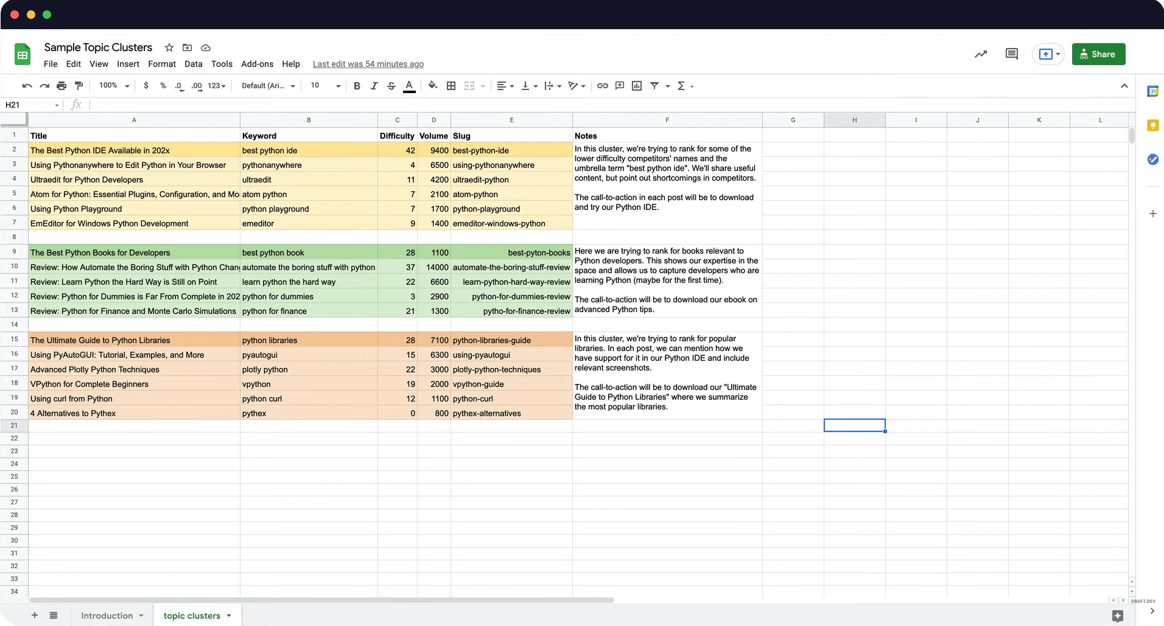Toggle bold formatting
The width and height of the screenshot is (1164, 626).
pos(357,86)
